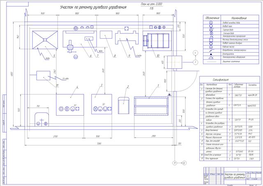Click the fire extinguisher triangle near the door

(x=169, y=95)
